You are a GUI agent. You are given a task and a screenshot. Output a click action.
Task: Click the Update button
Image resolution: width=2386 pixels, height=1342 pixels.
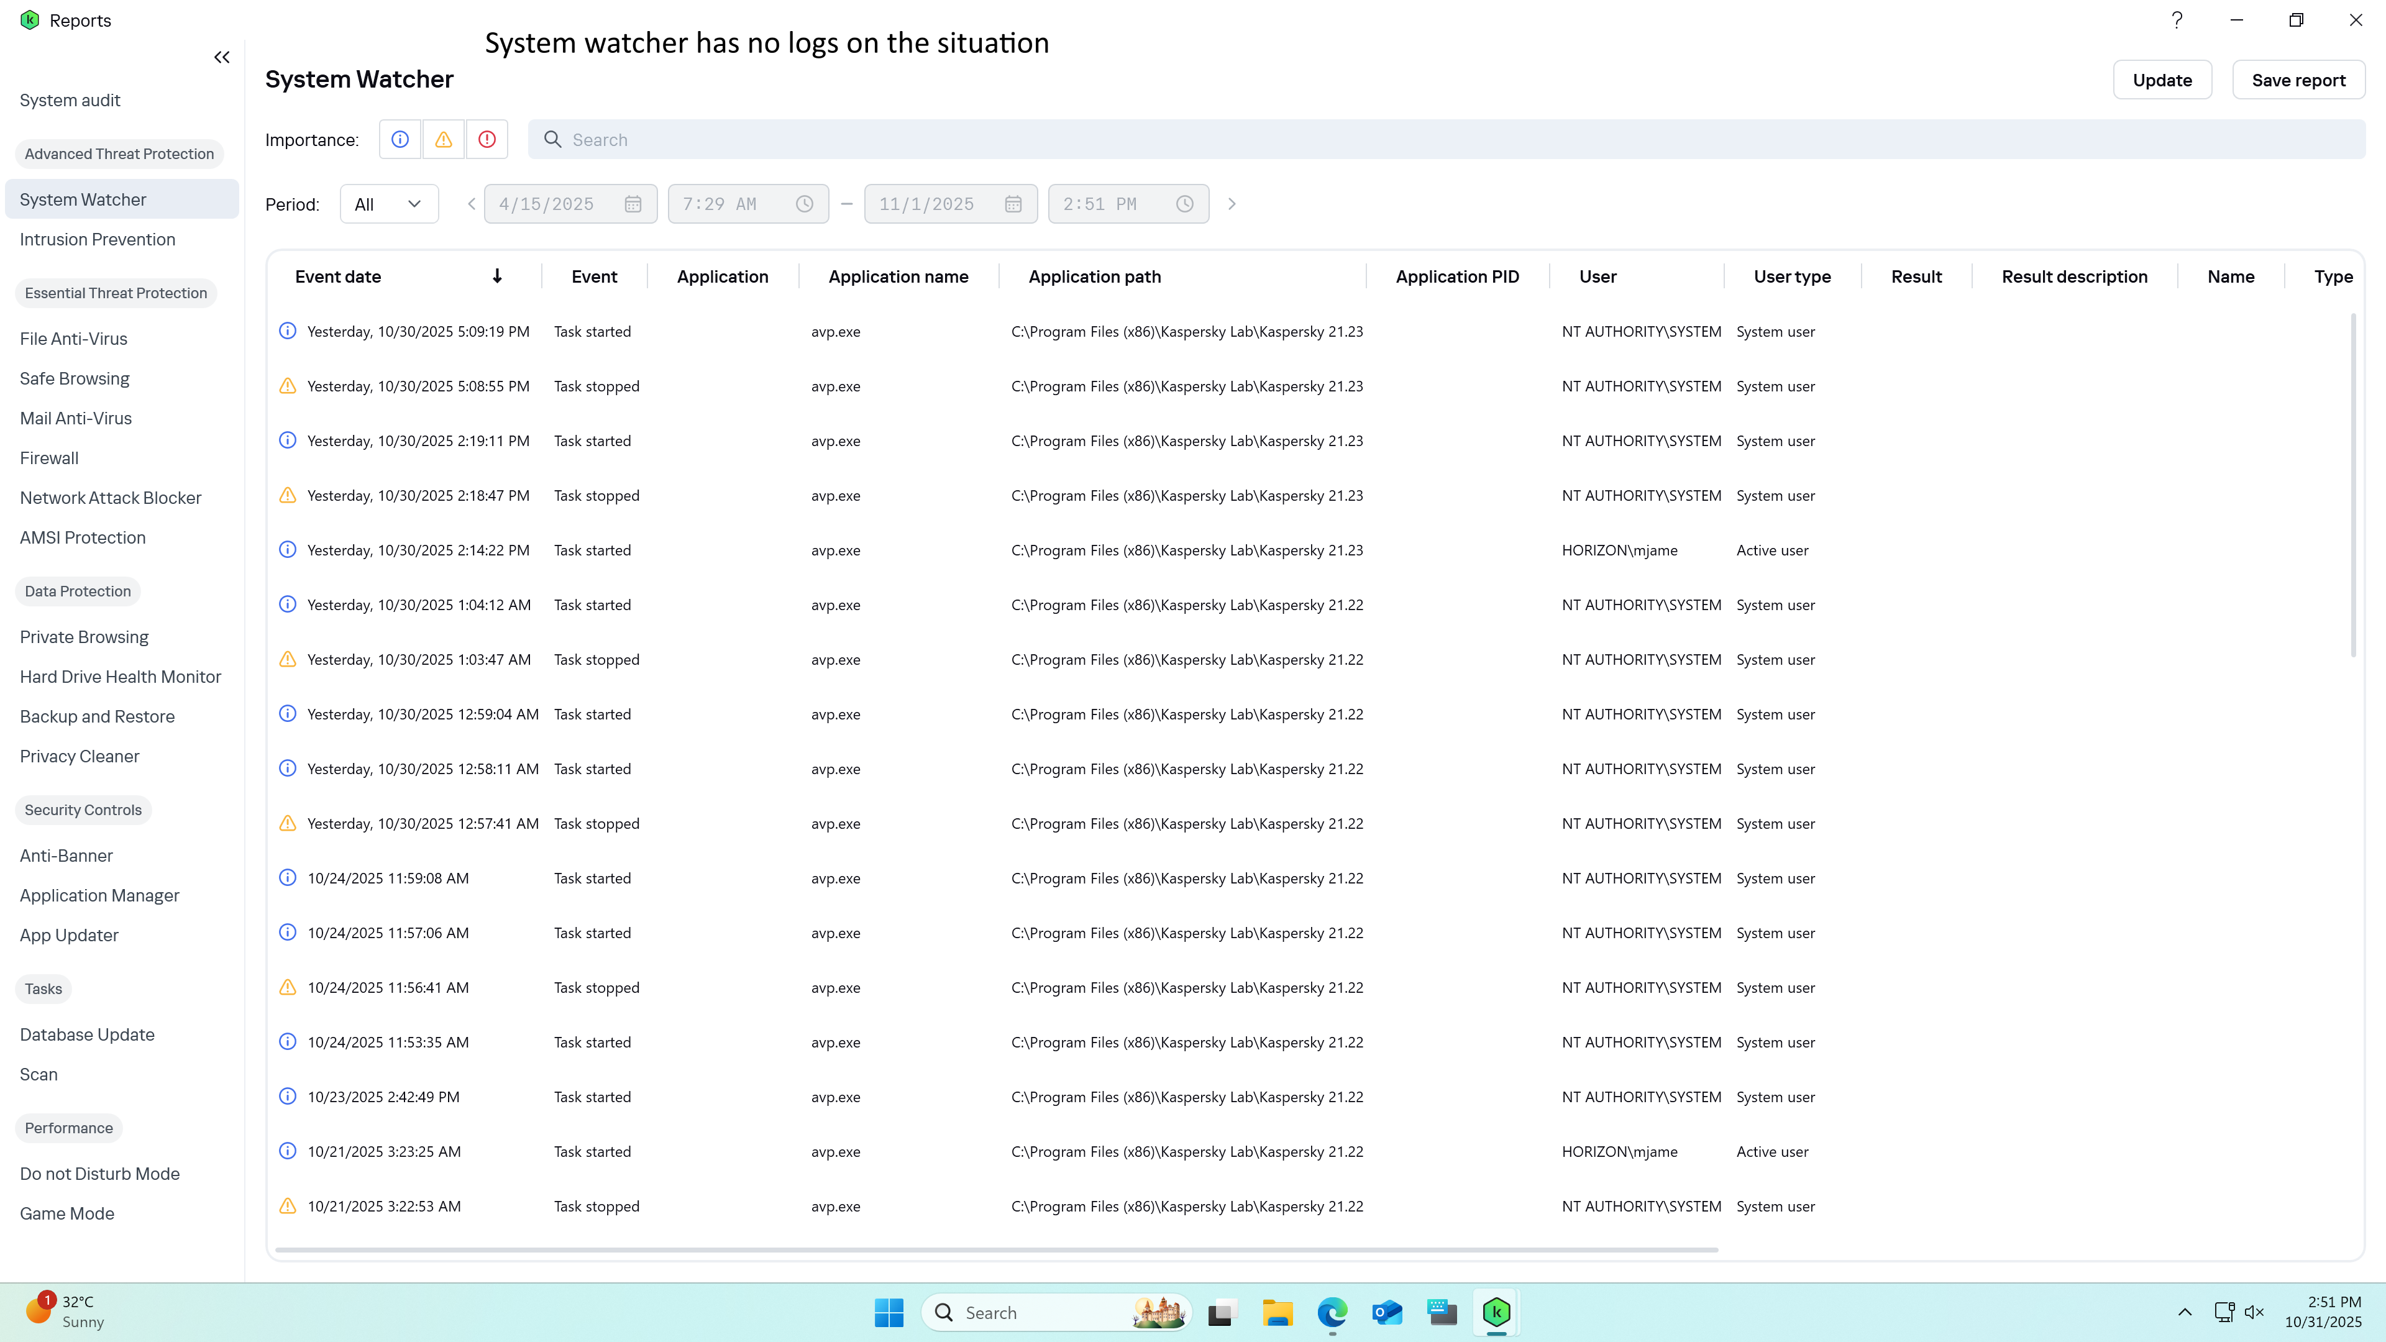[2162, 81]
